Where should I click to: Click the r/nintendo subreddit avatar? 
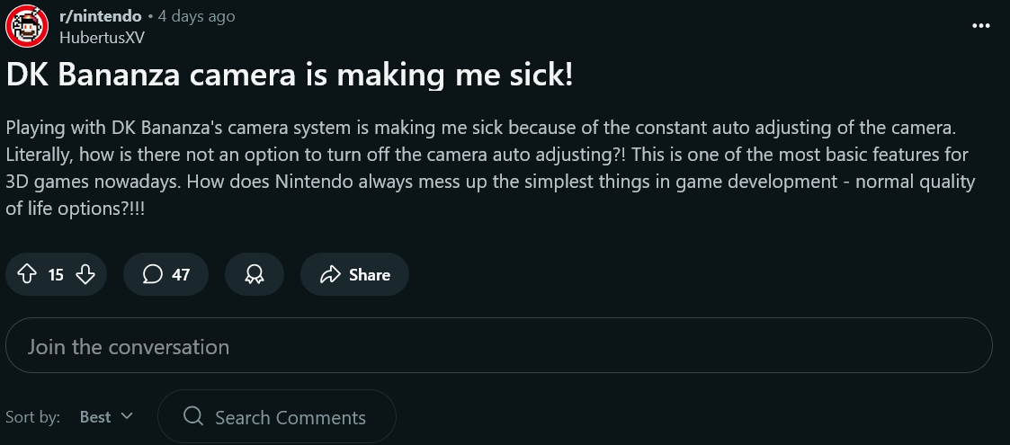tap(27, 26)
